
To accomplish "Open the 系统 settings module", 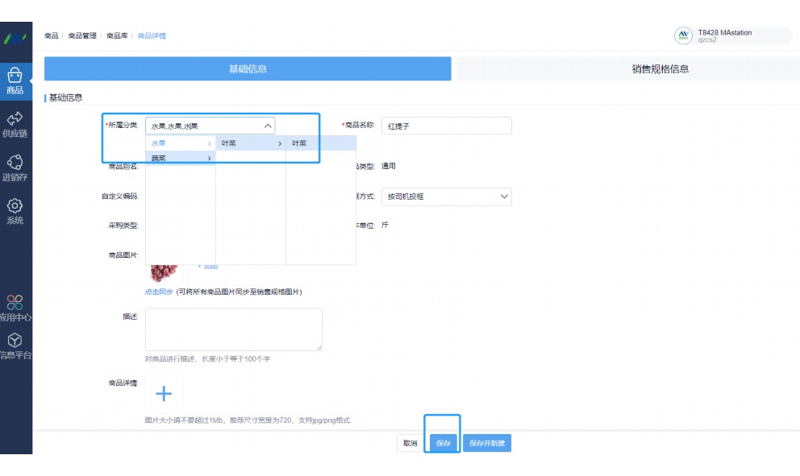I will [x=15, y=212].
